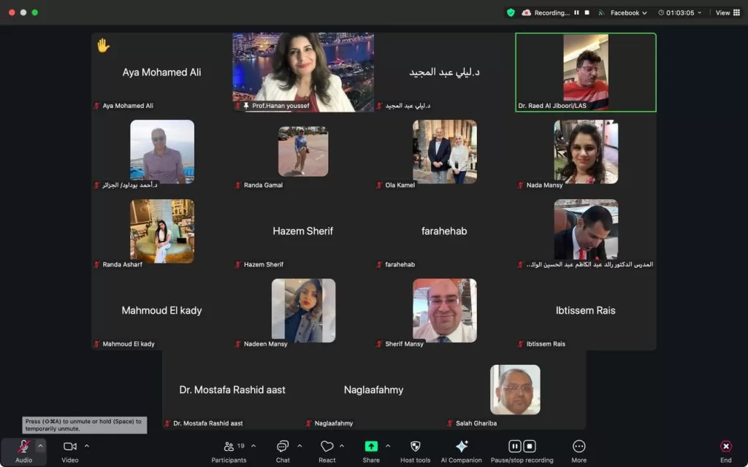Open the Chat panel
Viewport: 748px width, 467px height.
283,447
